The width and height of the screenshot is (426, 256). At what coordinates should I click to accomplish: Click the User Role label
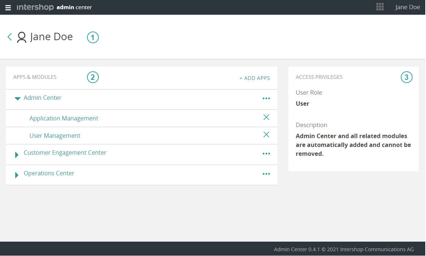point(309,92)
